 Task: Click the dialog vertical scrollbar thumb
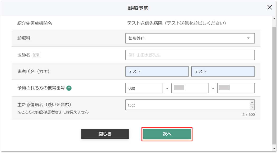point(274,86)
